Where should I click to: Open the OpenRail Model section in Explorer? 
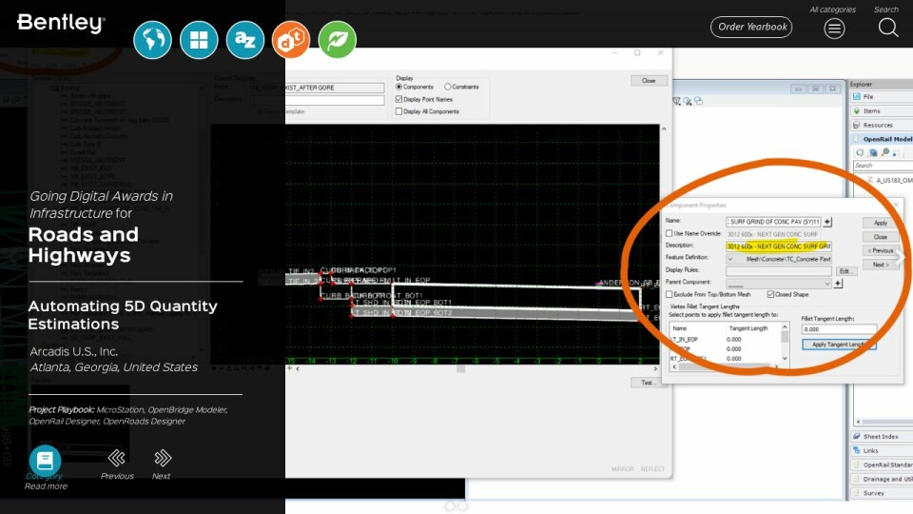coord(883,139)
